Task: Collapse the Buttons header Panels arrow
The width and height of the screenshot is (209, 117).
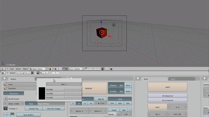Action: pos(8,73)
